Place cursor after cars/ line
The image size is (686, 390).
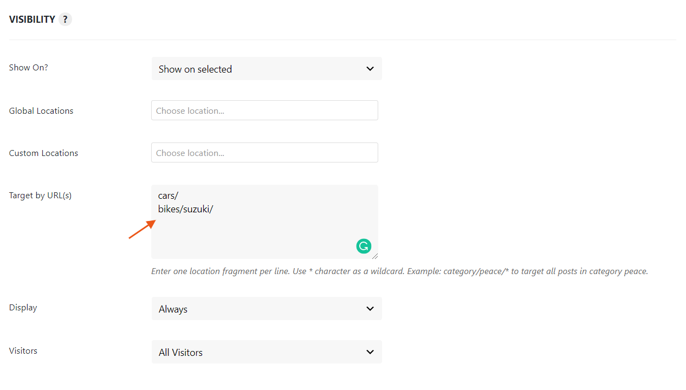coord(179,196)
